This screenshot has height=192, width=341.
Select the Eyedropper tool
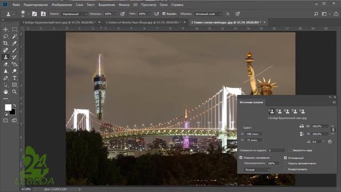coord(14,43)
